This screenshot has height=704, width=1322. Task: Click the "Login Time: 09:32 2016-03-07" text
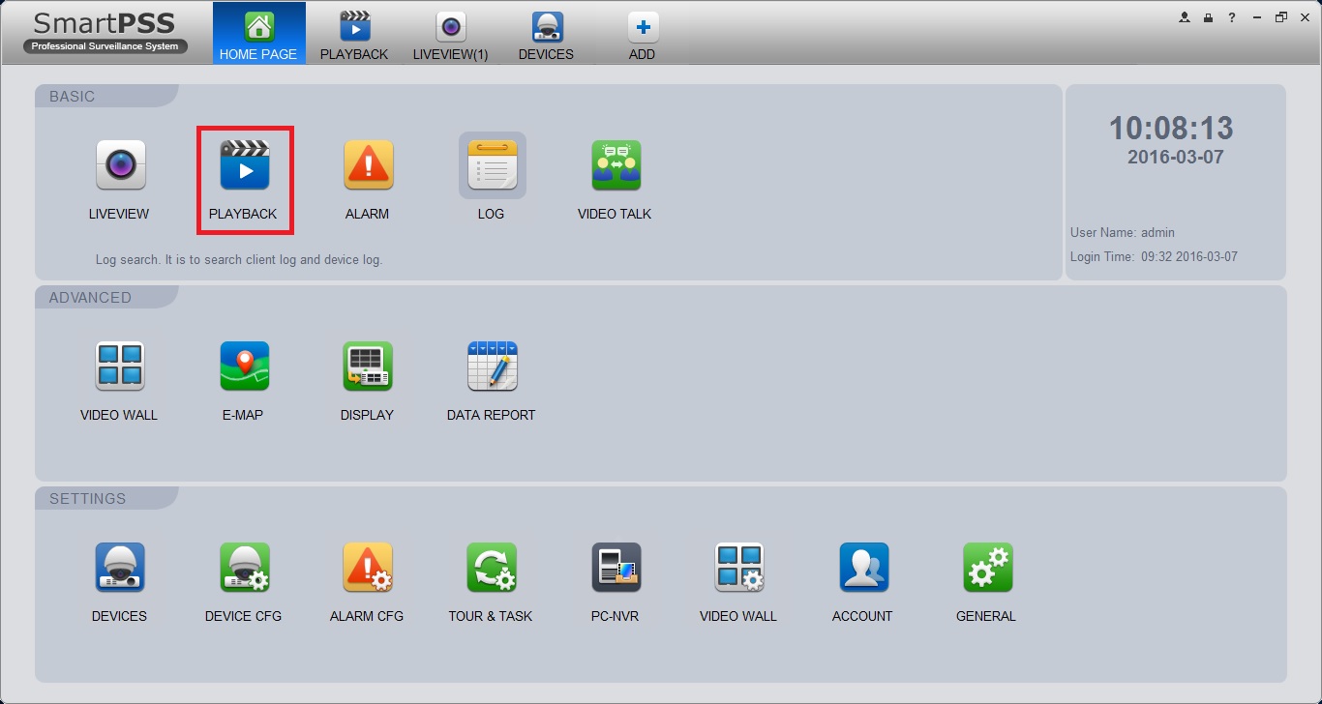click(x=1154, y=257)
